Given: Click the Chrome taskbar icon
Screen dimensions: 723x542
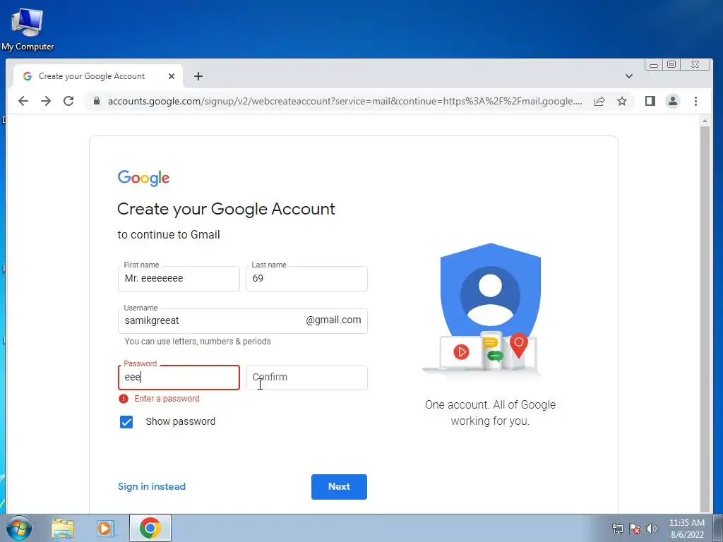Looking at the screenshot, I should pyautogui.click(x=150, y=528).
